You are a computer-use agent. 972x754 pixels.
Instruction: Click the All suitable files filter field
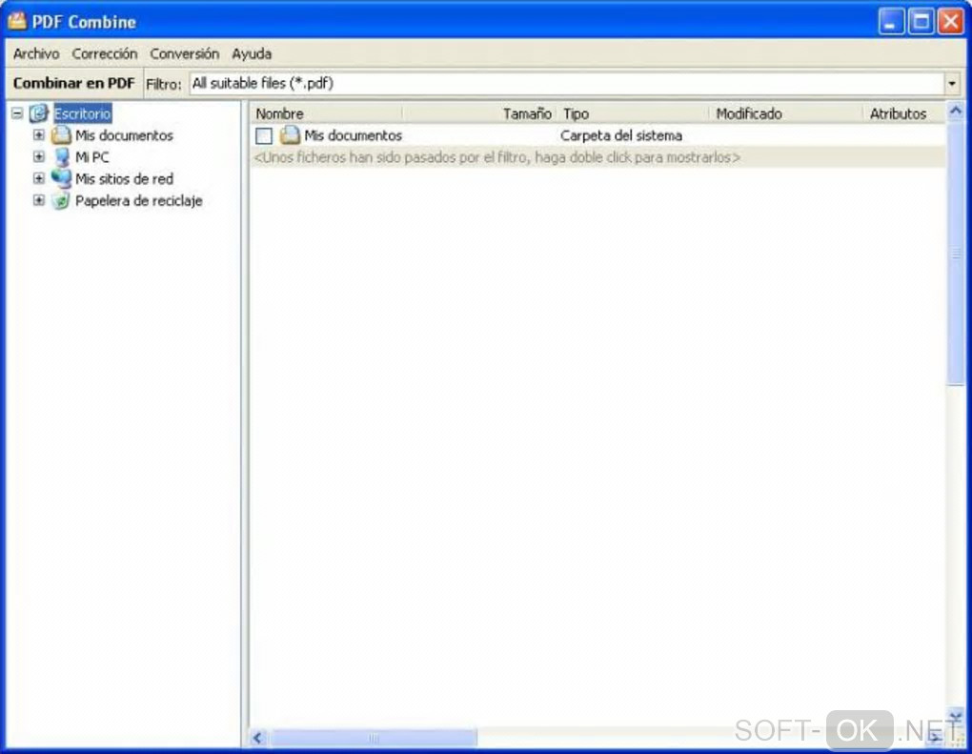pos(567,83)
